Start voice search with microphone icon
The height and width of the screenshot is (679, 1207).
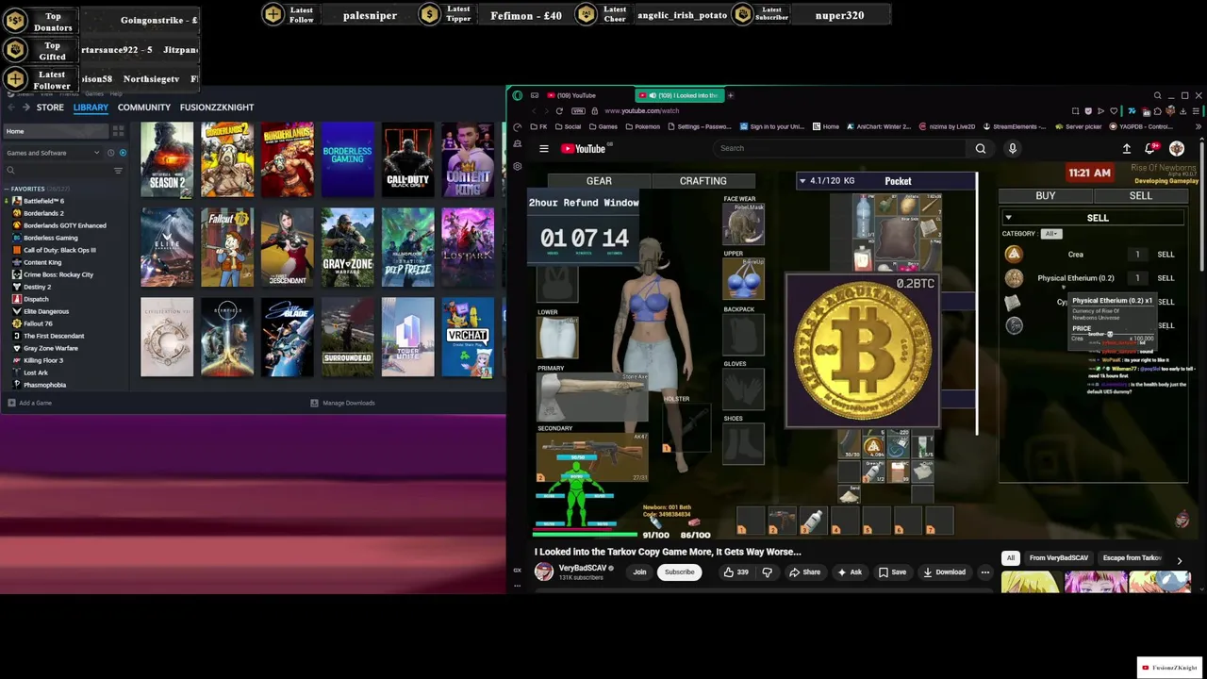1013,148
